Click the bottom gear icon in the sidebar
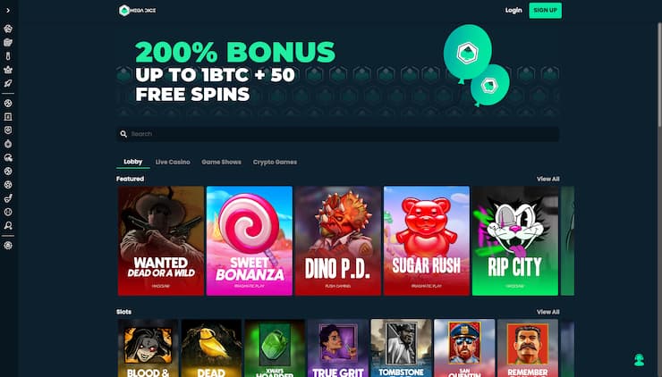The height and width of the screenshot is (377, 662). click(8, 246)
